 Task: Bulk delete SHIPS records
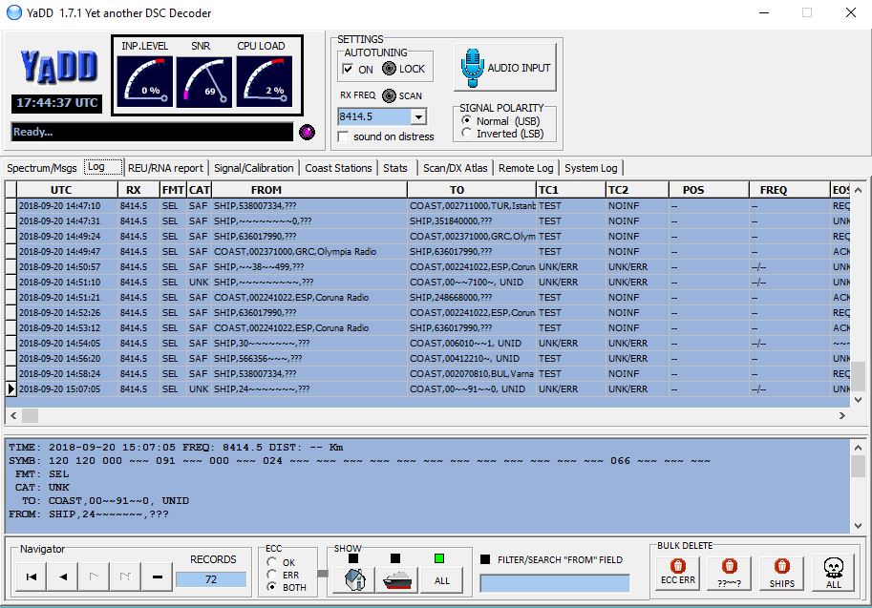781,572
